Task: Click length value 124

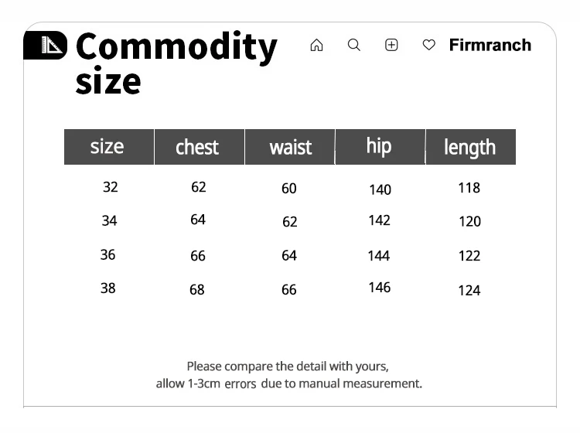Action: [x=469, y=291]
